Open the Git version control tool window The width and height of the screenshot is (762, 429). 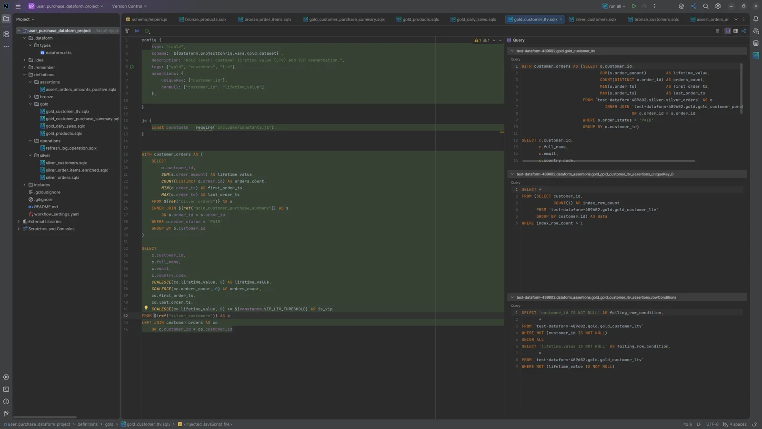click(x=6, y=414)
